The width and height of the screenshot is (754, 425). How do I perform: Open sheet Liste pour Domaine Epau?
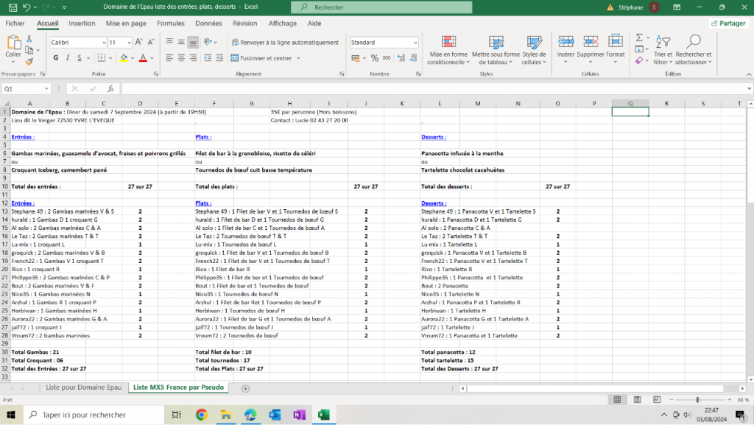(x=84, y=387)
